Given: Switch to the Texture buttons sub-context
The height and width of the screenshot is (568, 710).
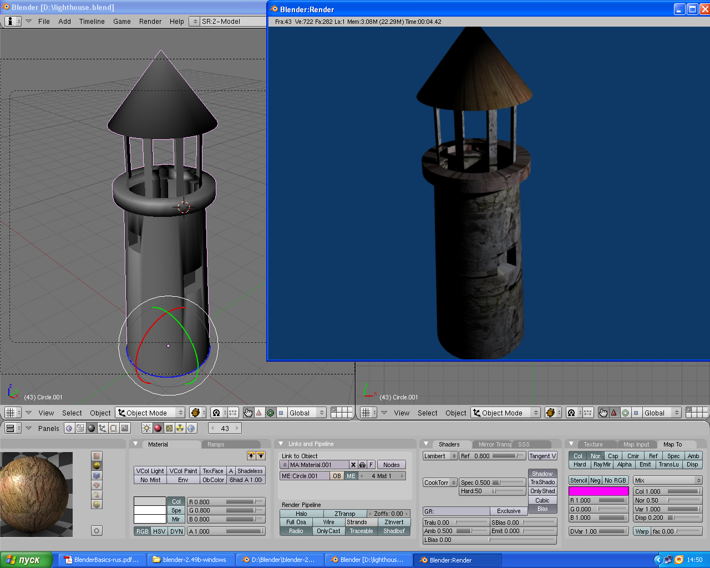Looking at the screenshot, I should 169,428.
